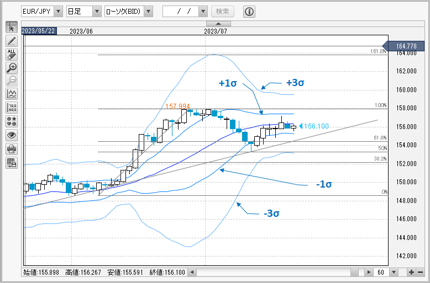Click the 高値:156.267 high value
The width and height of the screenshot is (430, 283).
pyautogui.click(x=83, y=273)
